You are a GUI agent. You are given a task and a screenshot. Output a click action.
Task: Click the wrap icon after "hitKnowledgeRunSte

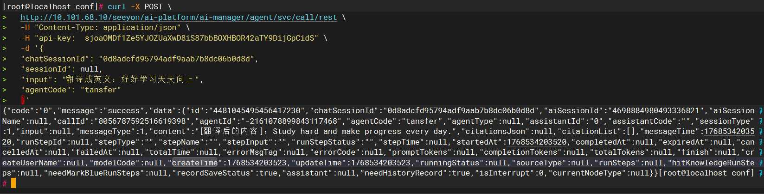point(760,163)
